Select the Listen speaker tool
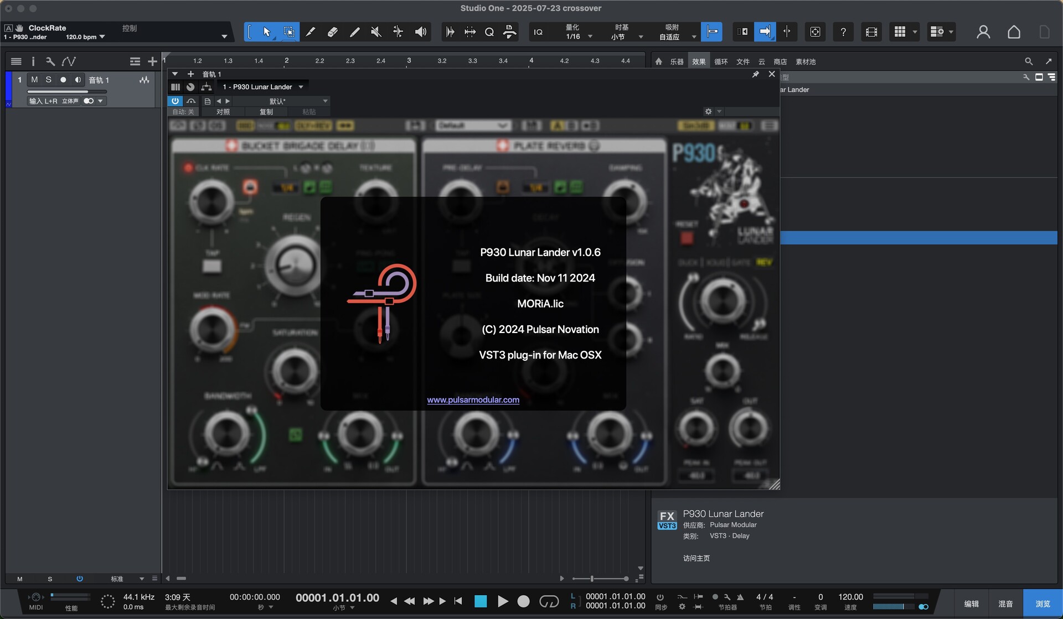Viewport: 1063px width, 619px height. [420, 32]
